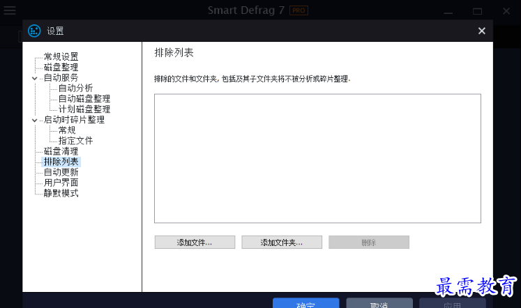Open the 指定文件 settings page

pyautogui.click(x=76, y=141)
